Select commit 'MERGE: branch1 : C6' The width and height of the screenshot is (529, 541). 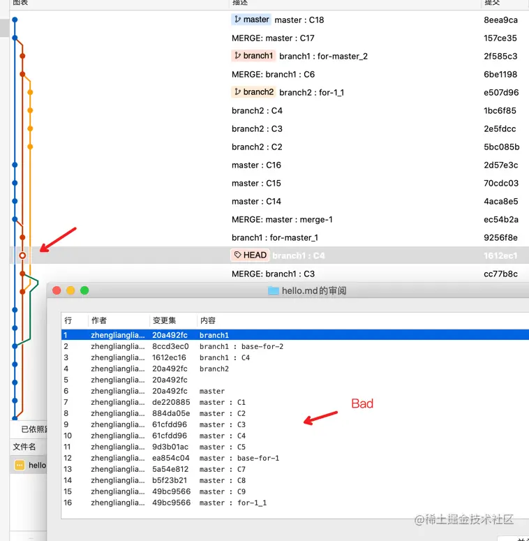[x=273, y=74]
